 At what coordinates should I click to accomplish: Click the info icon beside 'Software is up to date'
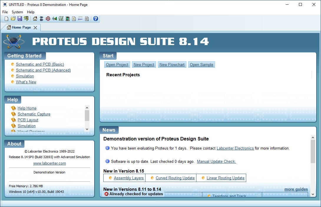tap(107, 161)
